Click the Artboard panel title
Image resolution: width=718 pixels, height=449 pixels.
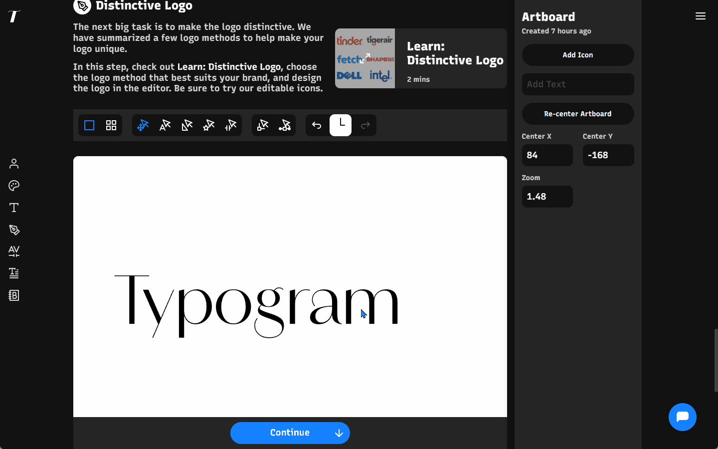coord(548,17)
